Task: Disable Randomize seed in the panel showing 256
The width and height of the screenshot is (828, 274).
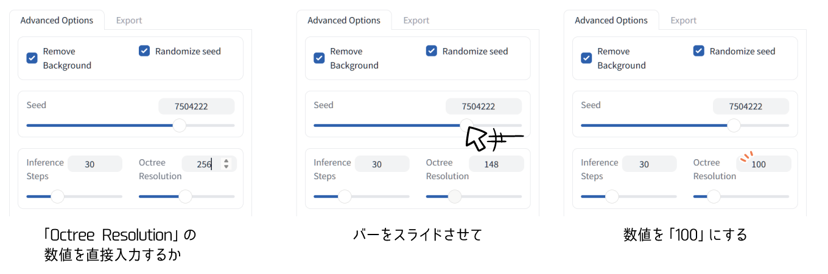Action: 144,51
